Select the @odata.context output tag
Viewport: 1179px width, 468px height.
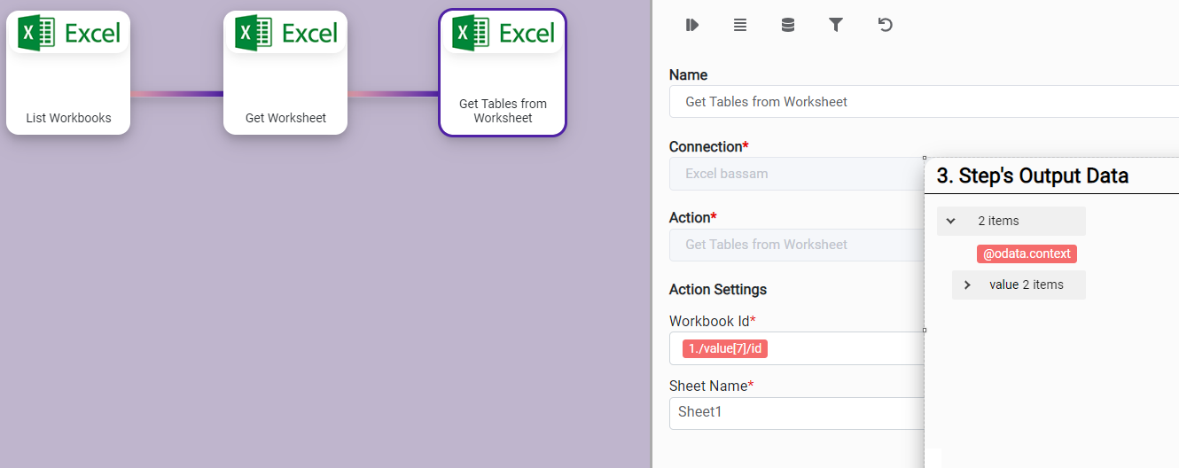pyautogui.click(x=1027, y=253)
